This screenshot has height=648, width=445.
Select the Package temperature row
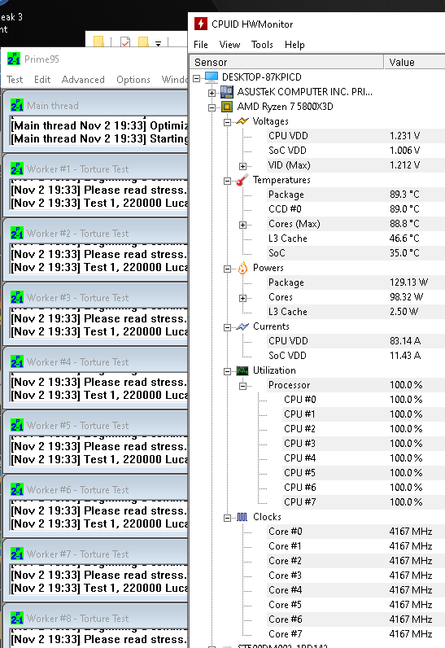coord(356,195)
